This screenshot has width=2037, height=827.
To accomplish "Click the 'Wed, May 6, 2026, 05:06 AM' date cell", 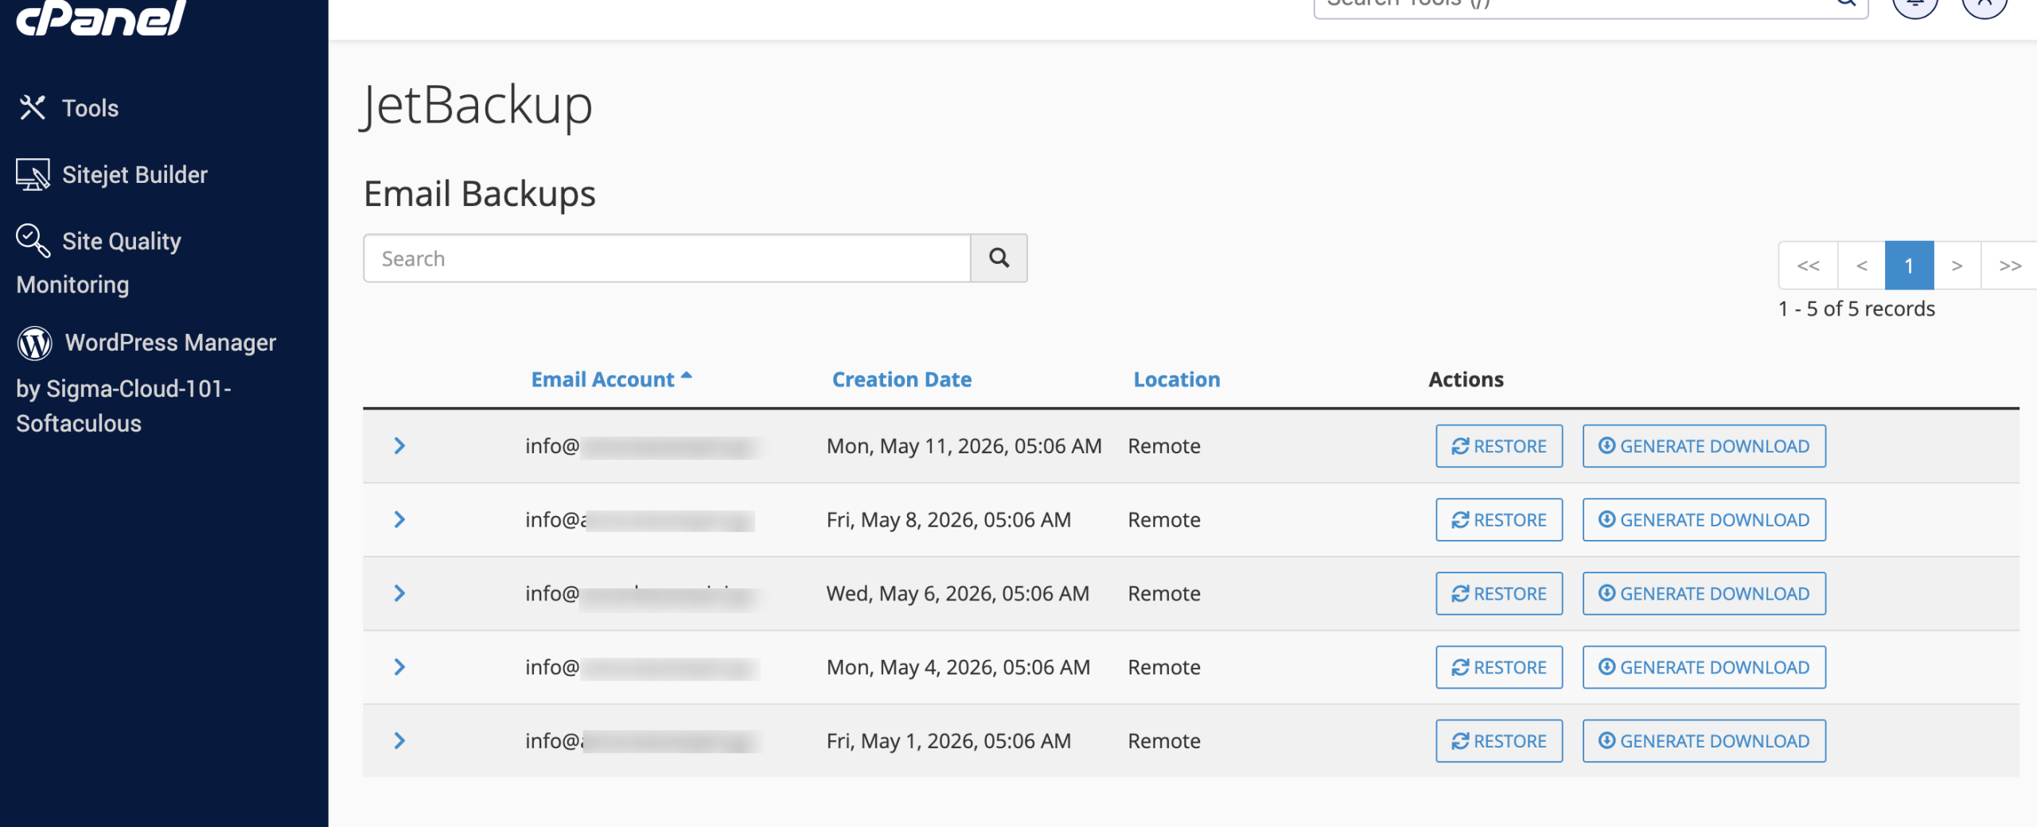I will 958,593.
